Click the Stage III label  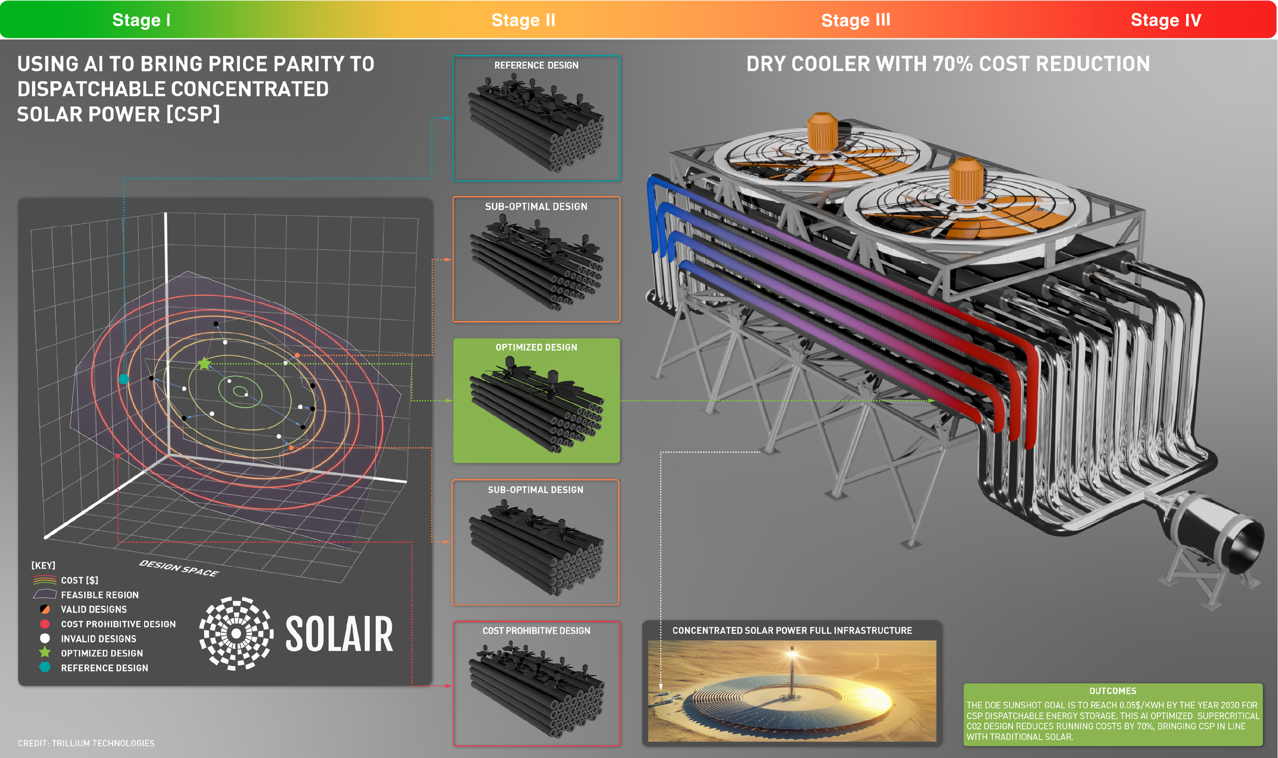coord(855,20)
